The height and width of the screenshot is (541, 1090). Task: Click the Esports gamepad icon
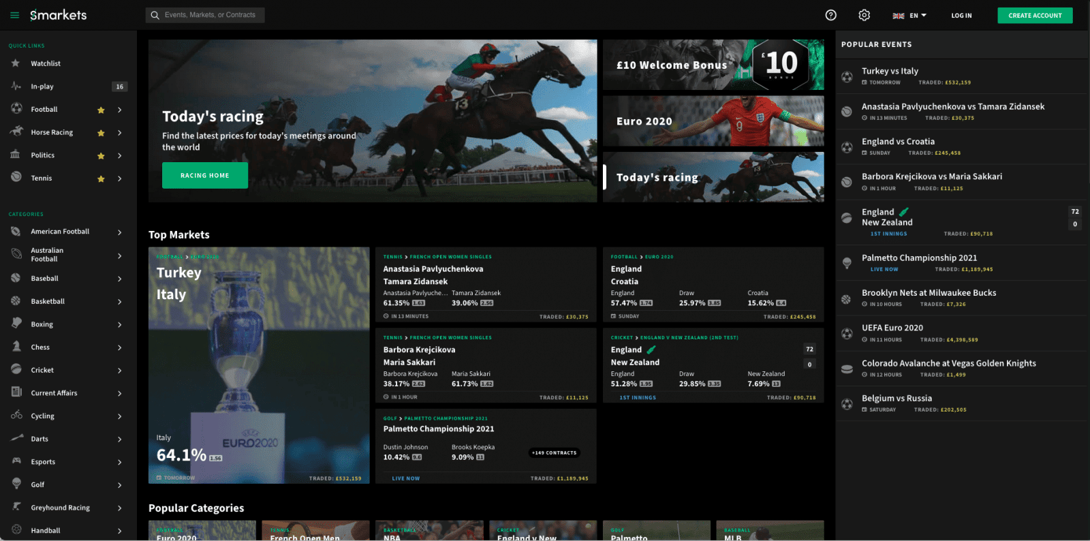(x=16, y=461)
